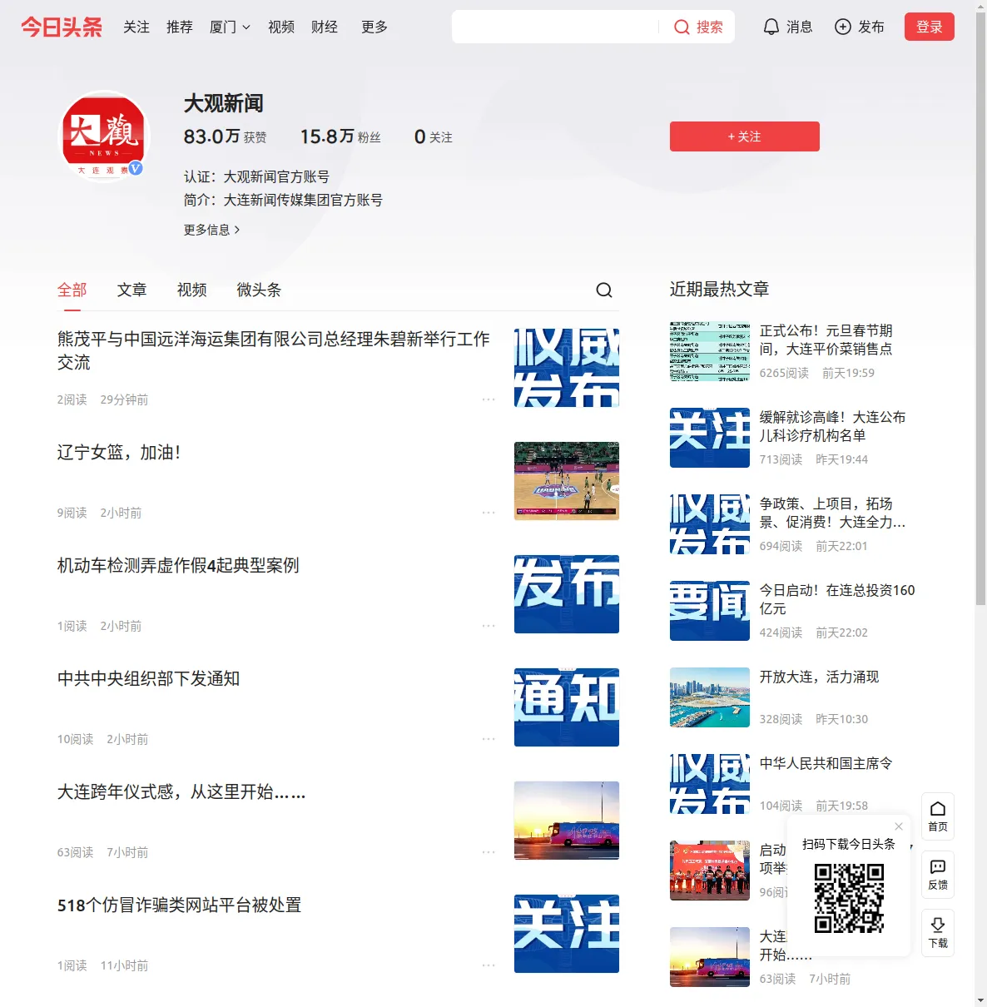Click the Dalian harbor aerial thumbnail

pos(710,697)
